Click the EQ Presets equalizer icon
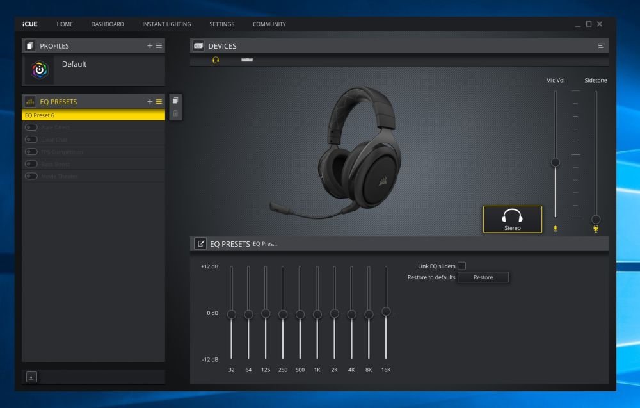 (30, 101)
